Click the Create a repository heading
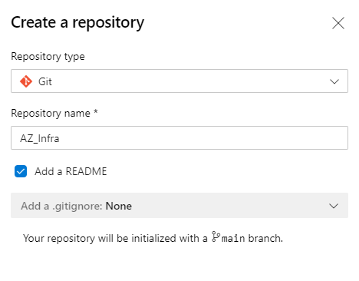 point(77,22)
